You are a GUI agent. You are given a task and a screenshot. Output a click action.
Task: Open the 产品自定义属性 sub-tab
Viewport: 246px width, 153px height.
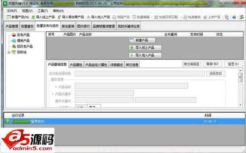(x=96, y=65)
